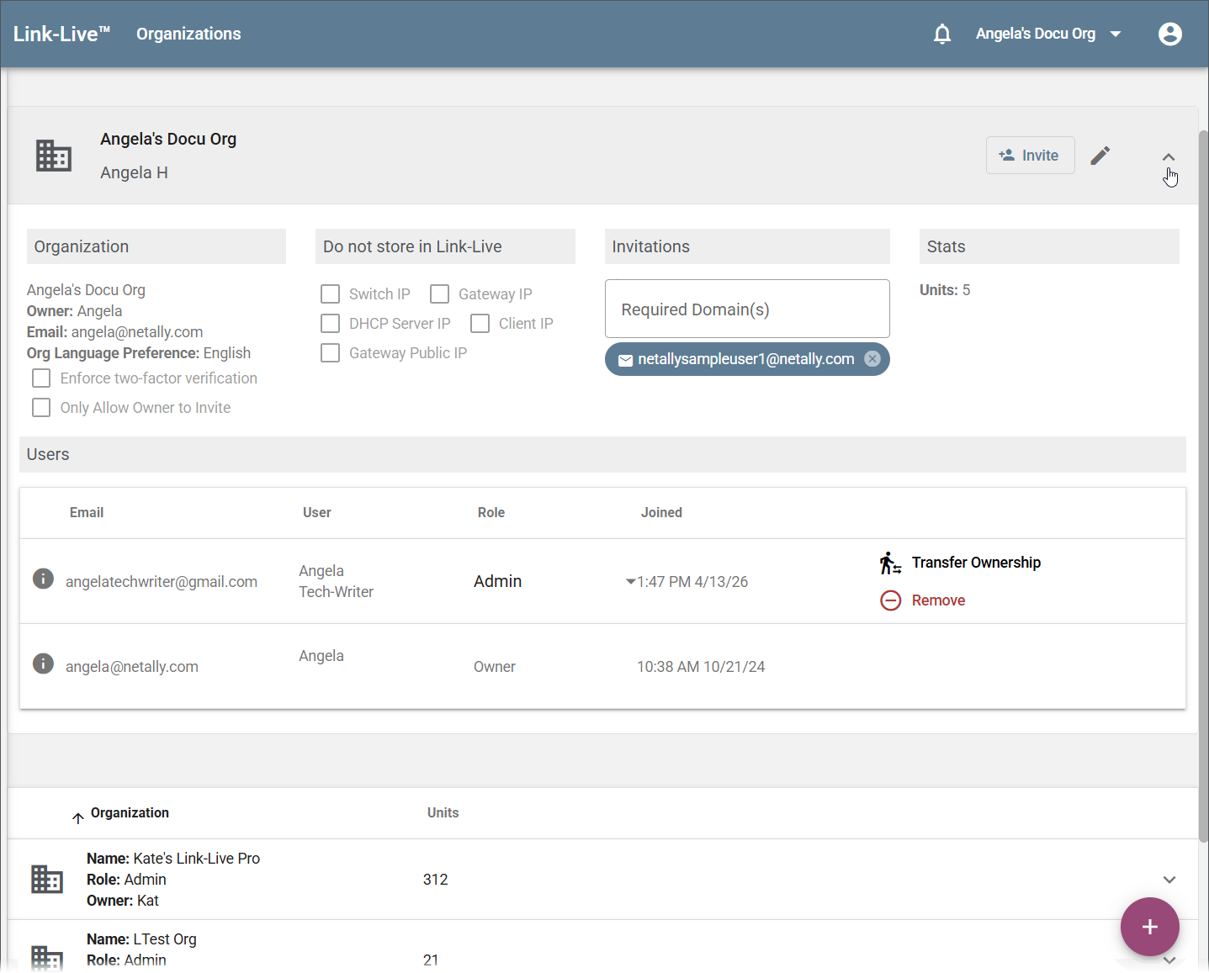The width and height of the screenshot is (1209, 973).
Task: Click the Org Language Preference: English line
Action: [139, 353]
